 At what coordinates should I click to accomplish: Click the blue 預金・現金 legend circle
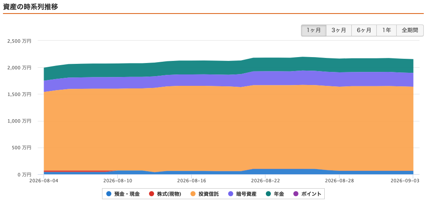click(x=109, y=194)
